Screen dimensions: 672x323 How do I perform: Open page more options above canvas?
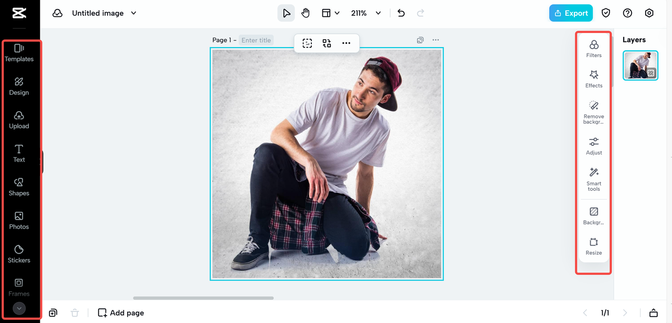pyautogui.click(x=435, y=40)
